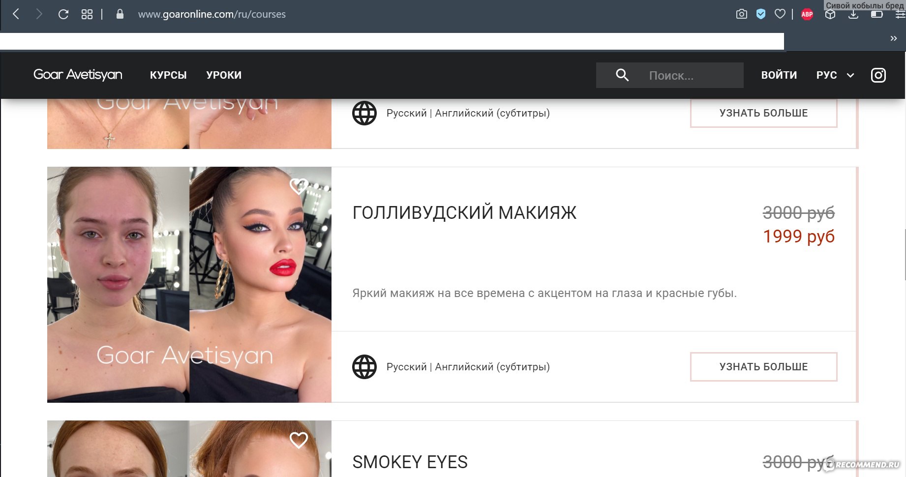Click the search magnifier icon
Image resolution: width=906 pixels, height=477 pixels.
[622, 75]
